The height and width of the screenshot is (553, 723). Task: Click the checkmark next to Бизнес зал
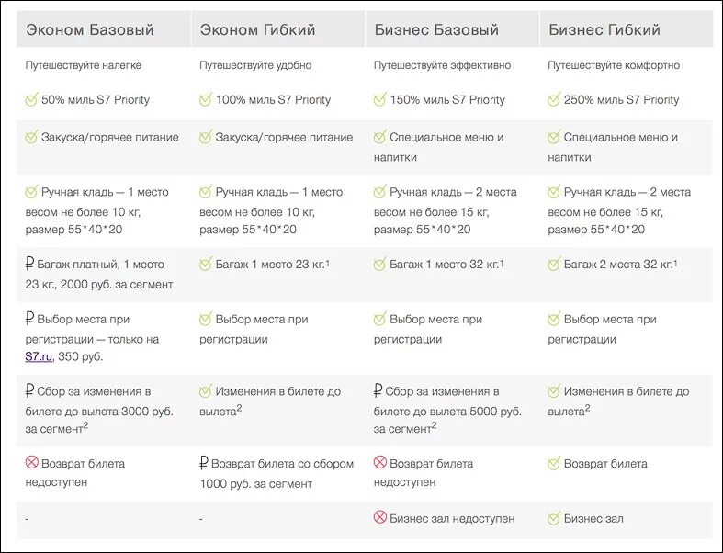point(554,517)
